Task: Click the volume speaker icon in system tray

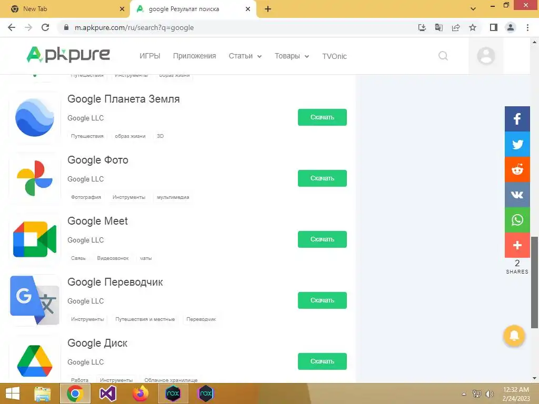Action: tap(489, 394)
